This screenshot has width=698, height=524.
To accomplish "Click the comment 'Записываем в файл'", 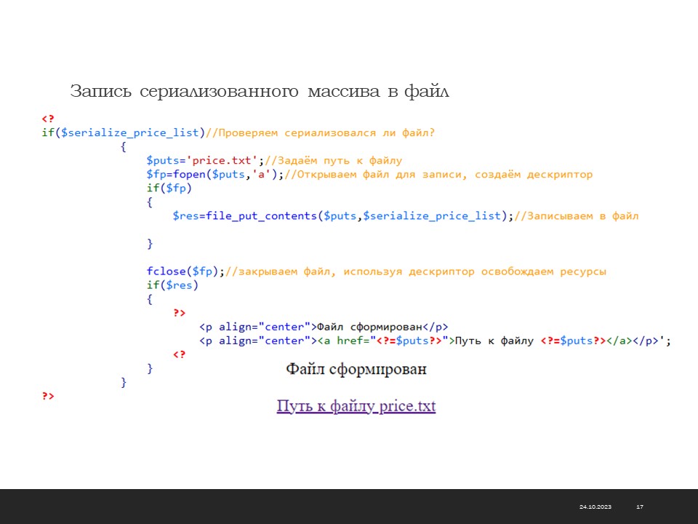I will click(x=576, y=216).
